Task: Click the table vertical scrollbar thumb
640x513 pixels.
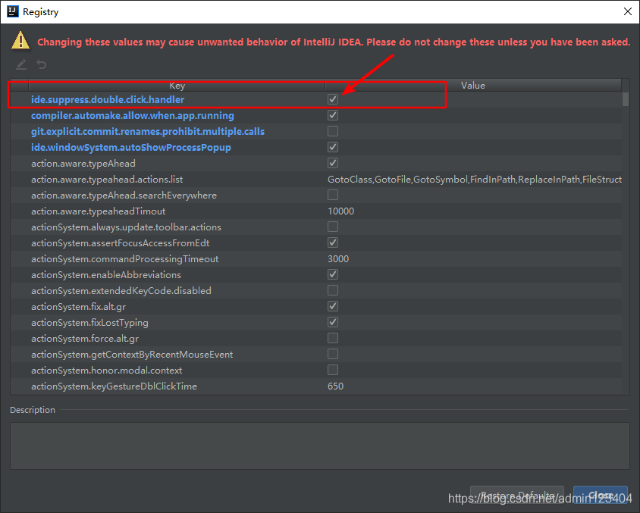Action: [626, 99]
